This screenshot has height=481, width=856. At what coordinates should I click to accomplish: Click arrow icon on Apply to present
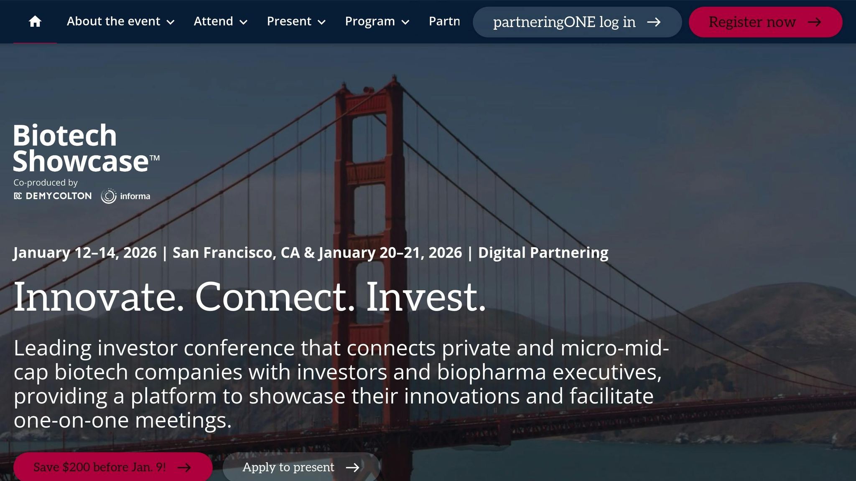pyautogui.click(x=352, y=467)
